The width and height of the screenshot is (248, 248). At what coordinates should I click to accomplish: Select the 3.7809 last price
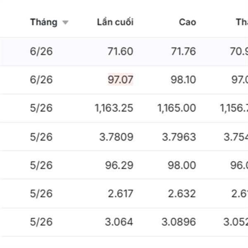[x=116, y=137]
